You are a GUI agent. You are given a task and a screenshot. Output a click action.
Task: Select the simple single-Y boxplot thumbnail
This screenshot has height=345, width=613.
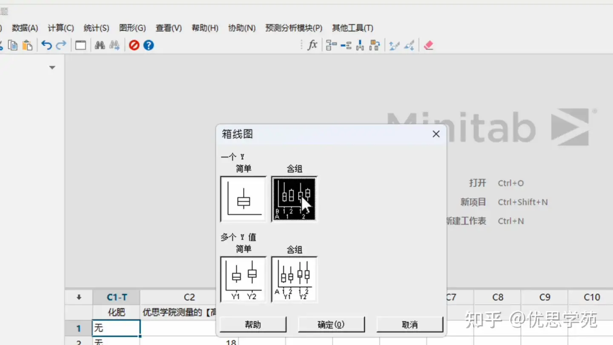(x=243, y=198)
